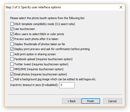Disable the Email photos option

pos(12,74)
